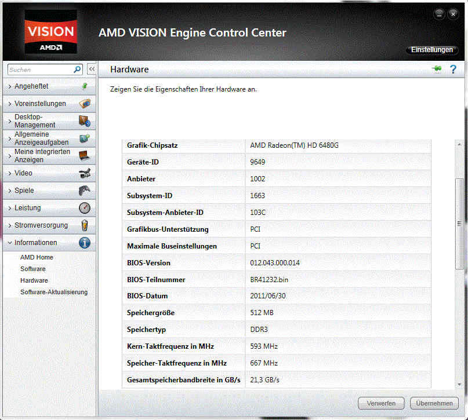Viewport: 468px width, 420px height.
Task: Click the blue Informationen info icon
Action: tap(85, 243)
